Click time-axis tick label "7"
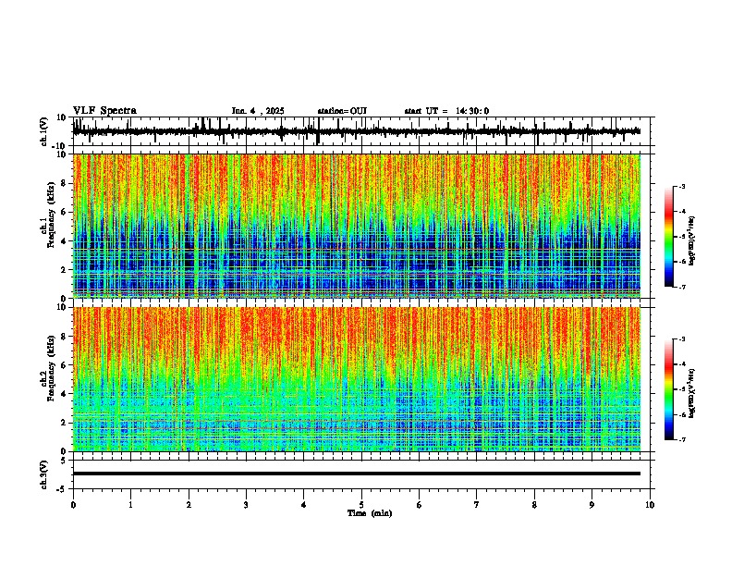732x566 pixels. [x=477, y=505]
